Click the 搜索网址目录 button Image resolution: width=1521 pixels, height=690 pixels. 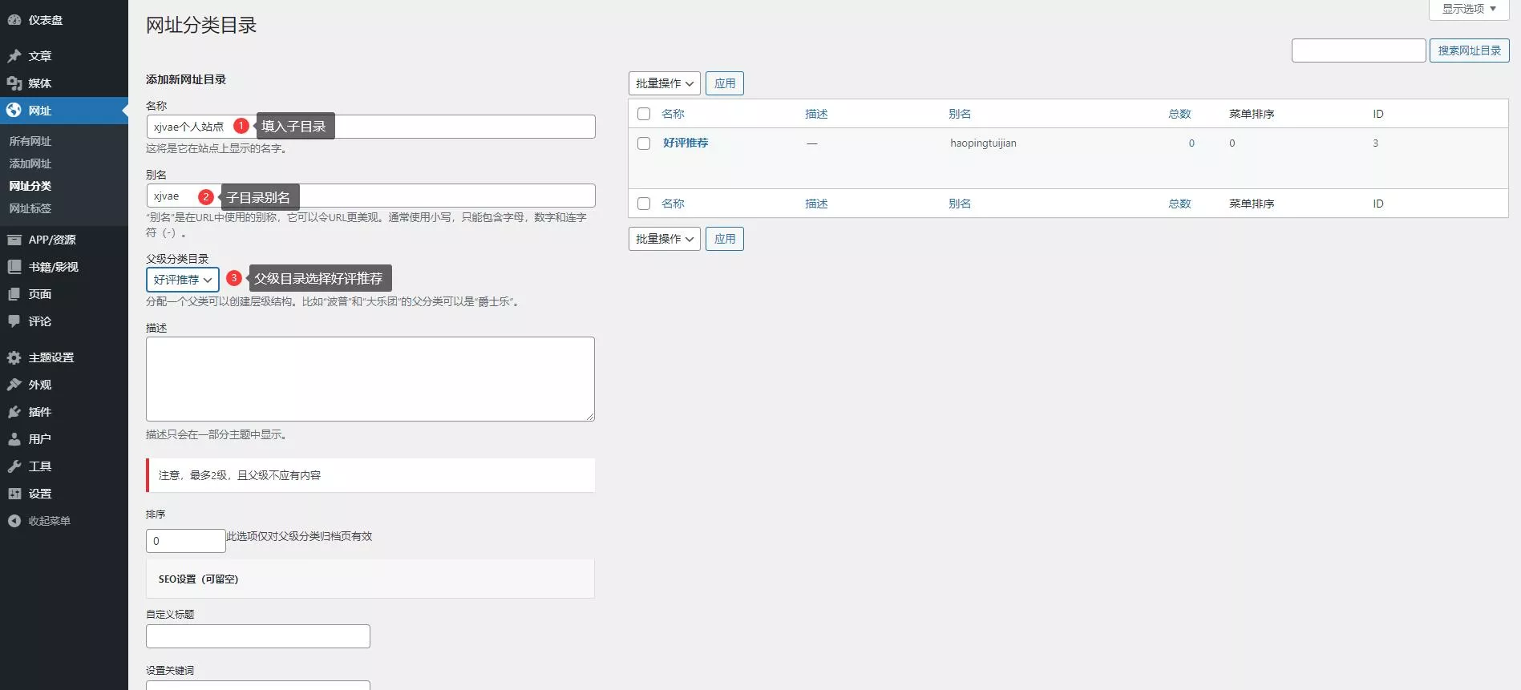coord(1469,50)
